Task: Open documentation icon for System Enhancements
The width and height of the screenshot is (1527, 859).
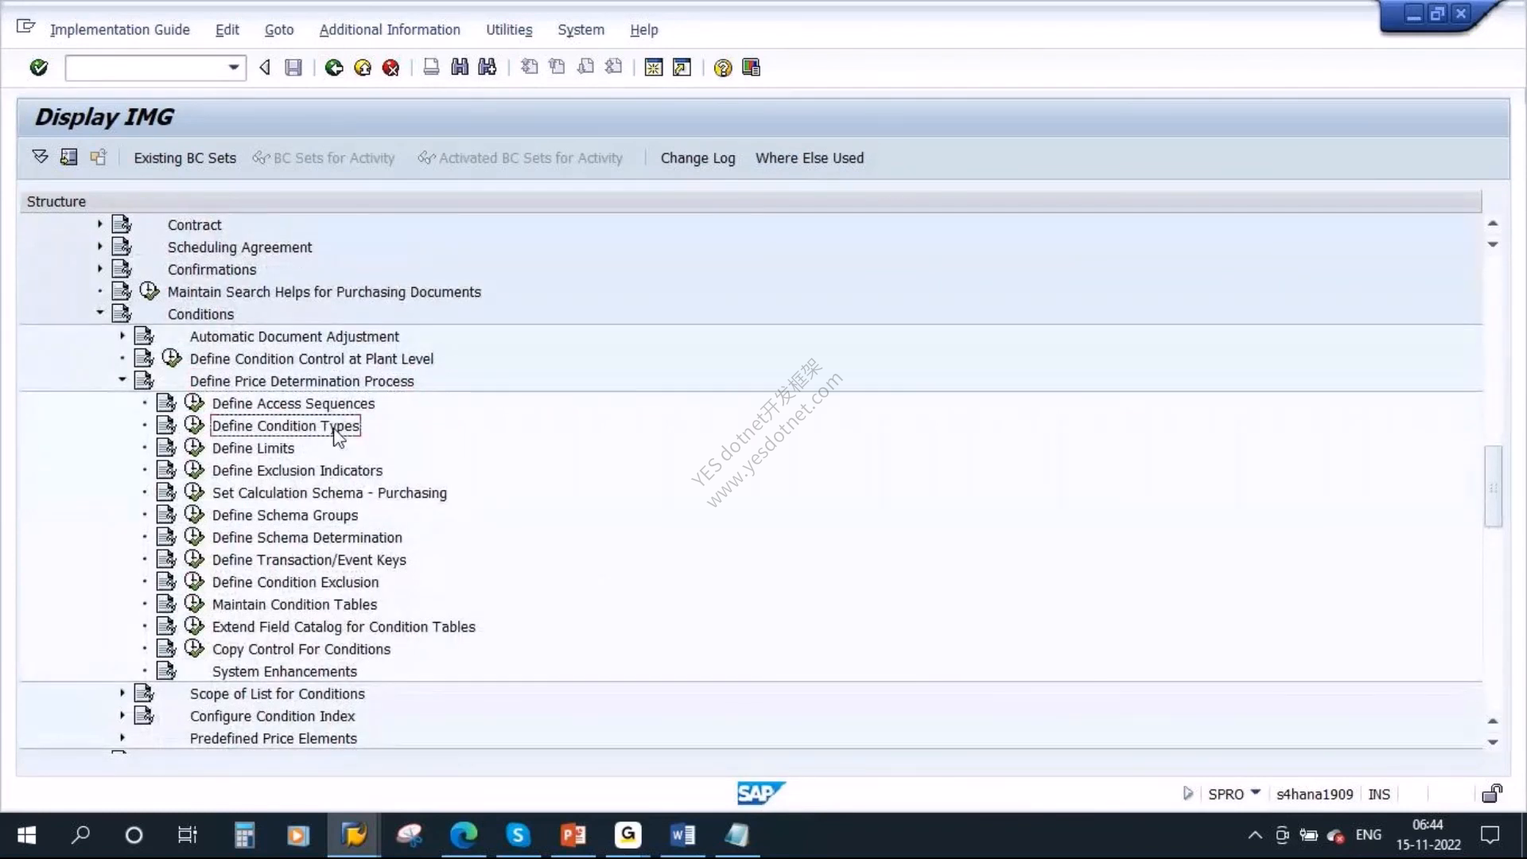Action: pyautogui.click(x=166, y=671)
